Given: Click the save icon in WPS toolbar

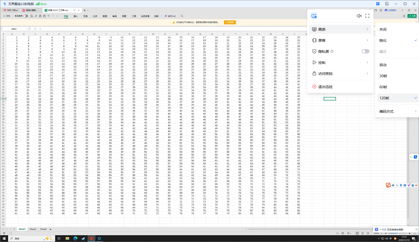Looking at the screenshot, I should coord(32,16).
